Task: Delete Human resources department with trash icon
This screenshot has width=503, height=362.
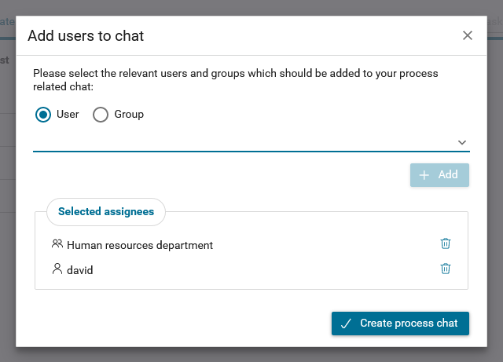Action: 446,244
